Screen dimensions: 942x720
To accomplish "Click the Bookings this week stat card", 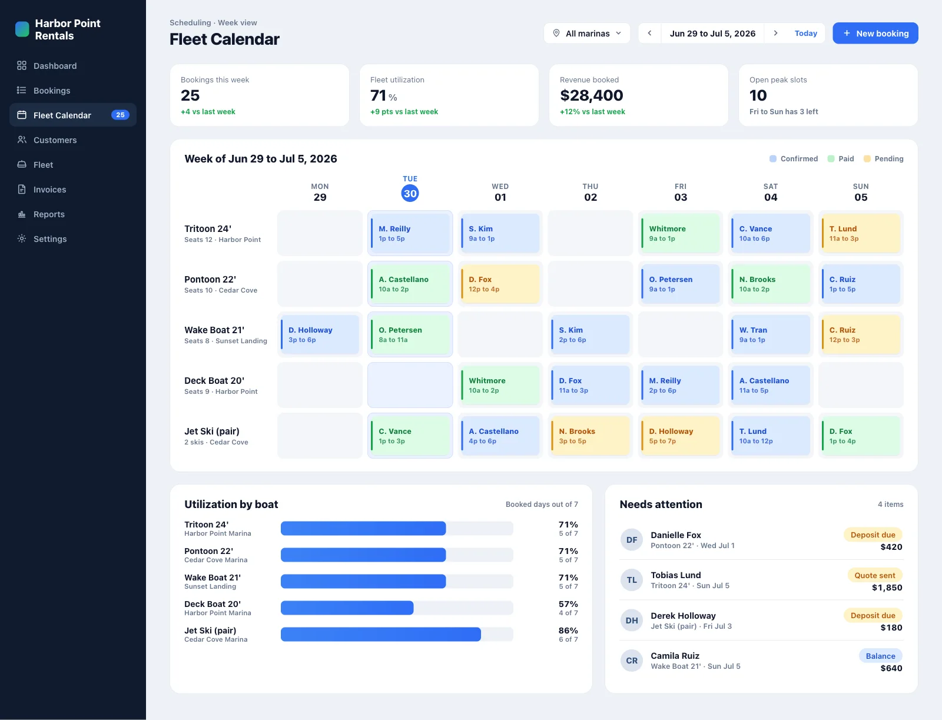I will coord(260,95).
